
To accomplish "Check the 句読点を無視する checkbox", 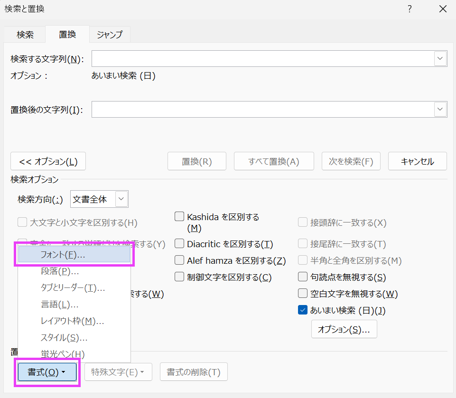I will [302, 277].
